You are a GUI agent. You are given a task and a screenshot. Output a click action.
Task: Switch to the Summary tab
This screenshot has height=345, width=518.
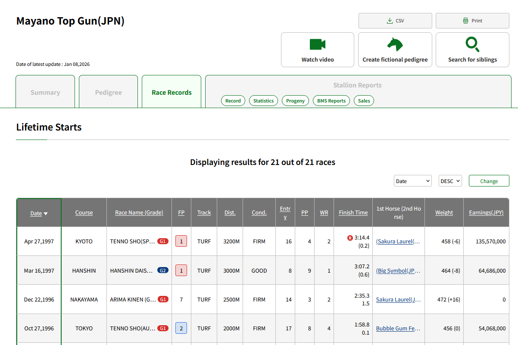click(45, 92)
